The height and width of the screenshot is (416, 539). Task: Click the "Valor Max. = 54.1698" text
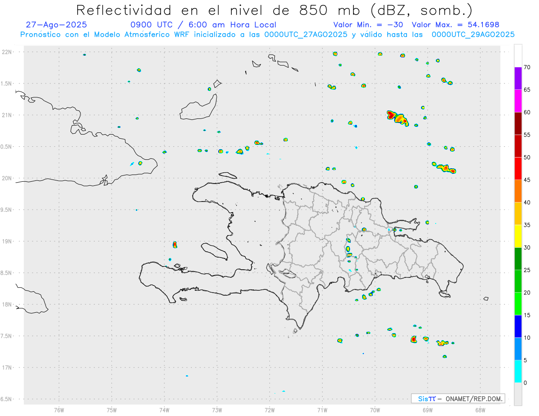[x=455, y=25]
